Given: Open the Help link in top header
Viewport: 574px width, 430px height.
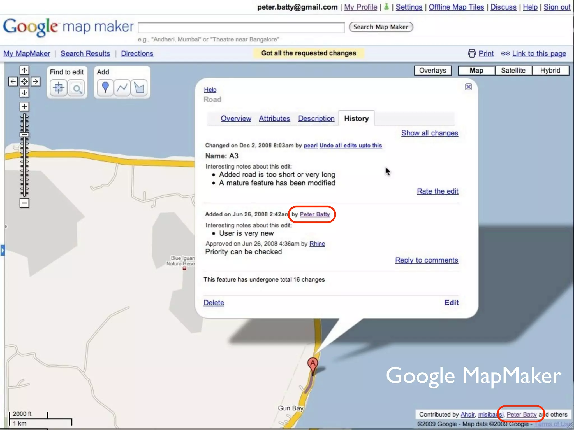Looking at the screenshot, I should tap(530, 7).
